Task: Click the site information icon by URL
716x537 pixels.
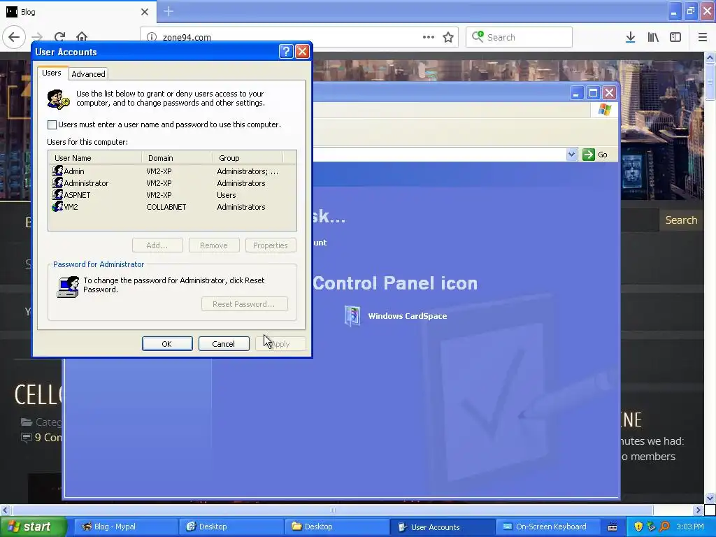Action: (x=152, y=37)
